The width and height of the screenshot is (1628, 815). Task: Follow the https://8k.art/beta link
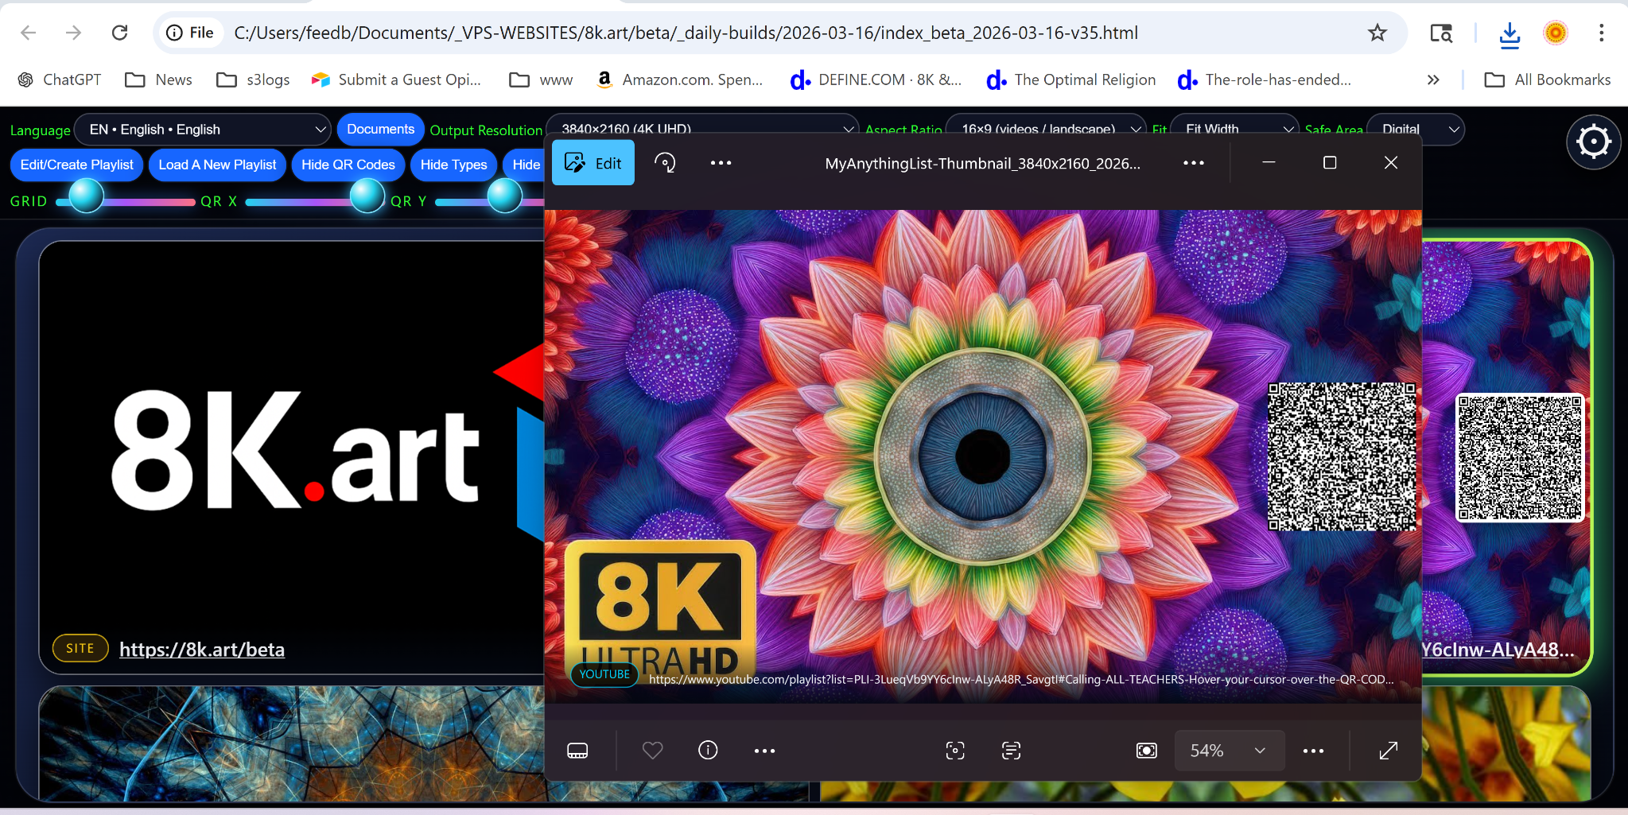point(202,650)
